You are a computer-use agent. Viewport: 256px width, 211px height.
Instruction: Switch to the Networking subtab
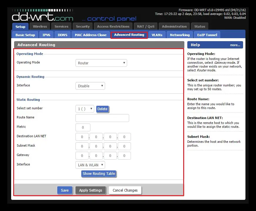click(180, 35)
